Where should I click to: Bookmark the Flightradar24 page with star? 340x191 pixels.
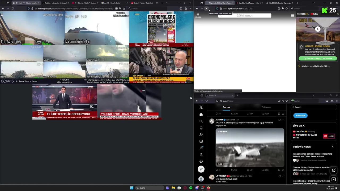[x=287, y=8]
